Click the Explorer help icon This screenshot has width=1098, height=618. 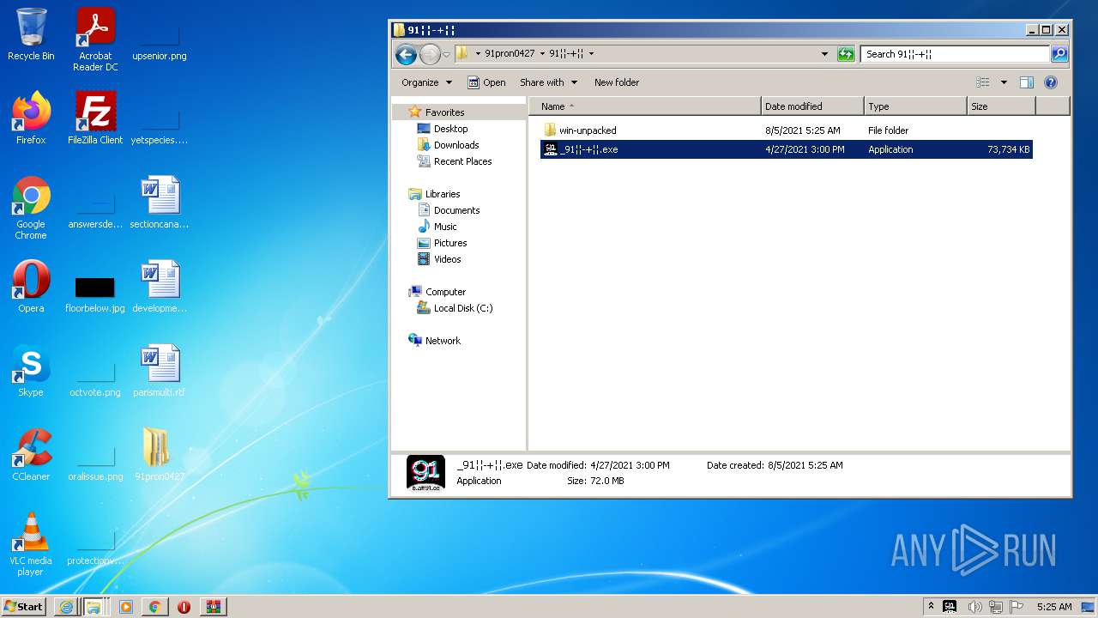pos(1051,82)
